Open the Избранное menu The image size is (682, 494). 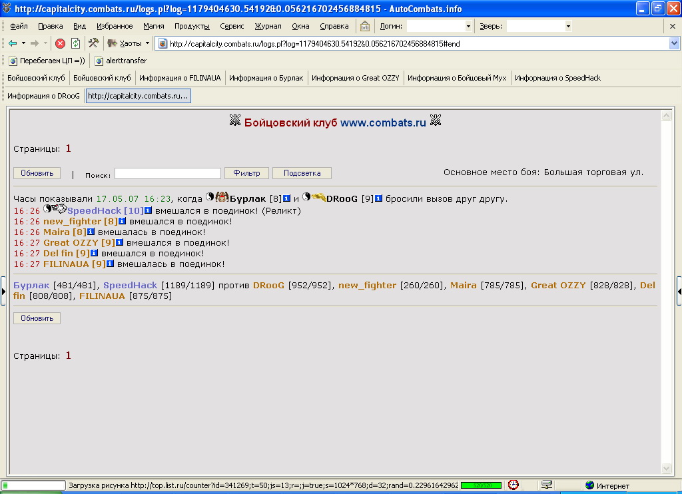coord(115,26)
